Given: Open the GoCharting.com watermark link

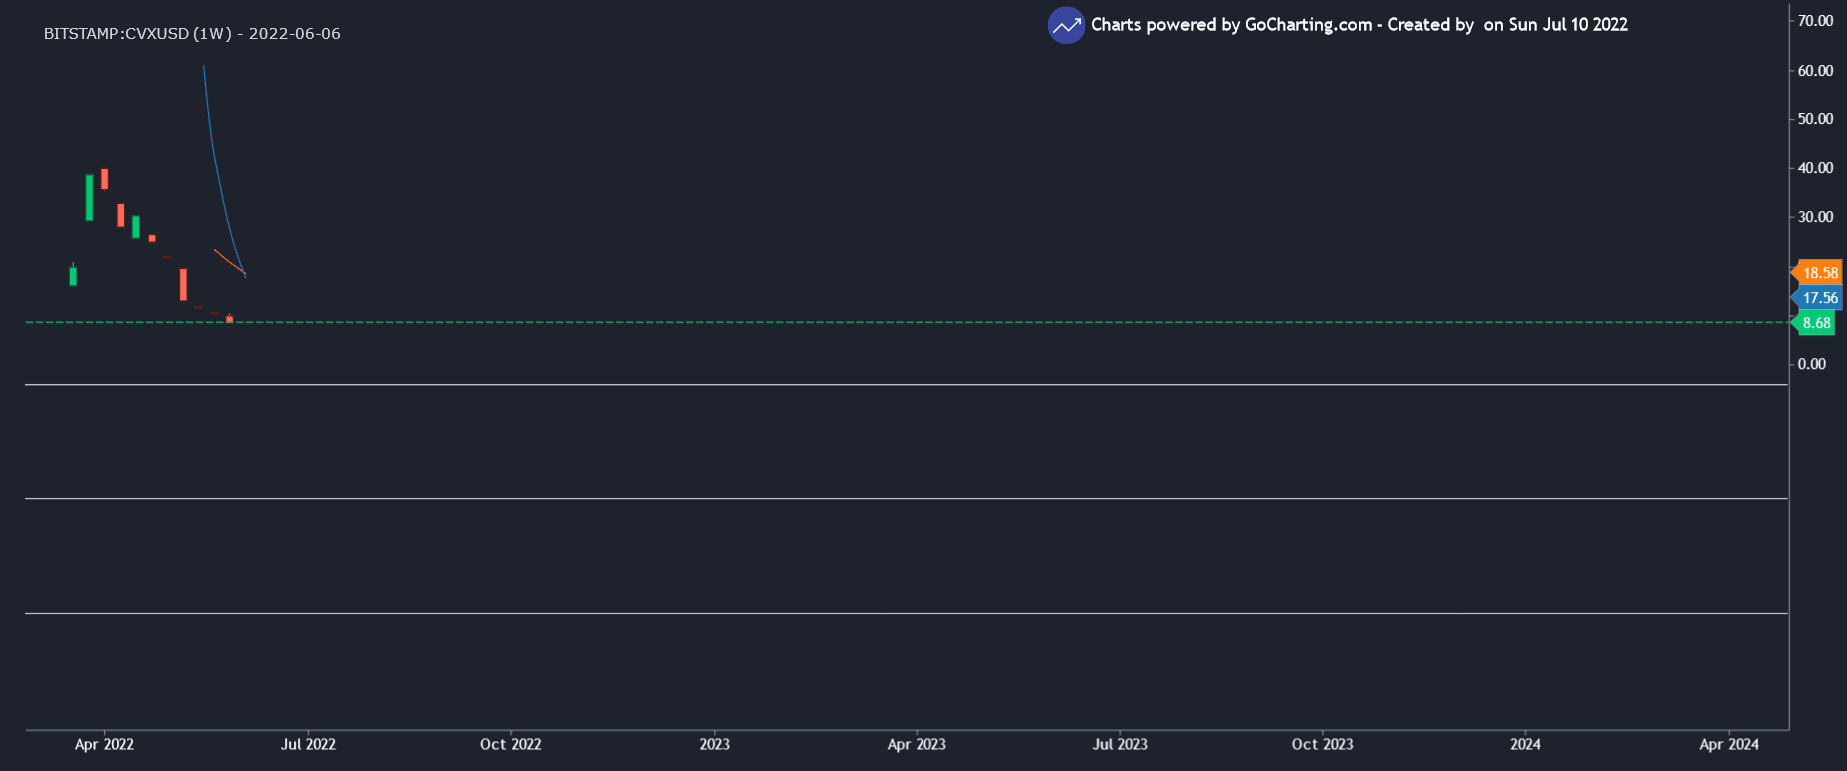Looking at the screenshot, I should coord(1307,25).
